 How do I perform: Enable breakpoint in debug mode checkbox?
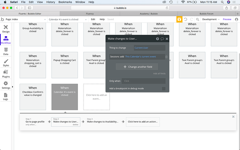[x=163, y=88]
